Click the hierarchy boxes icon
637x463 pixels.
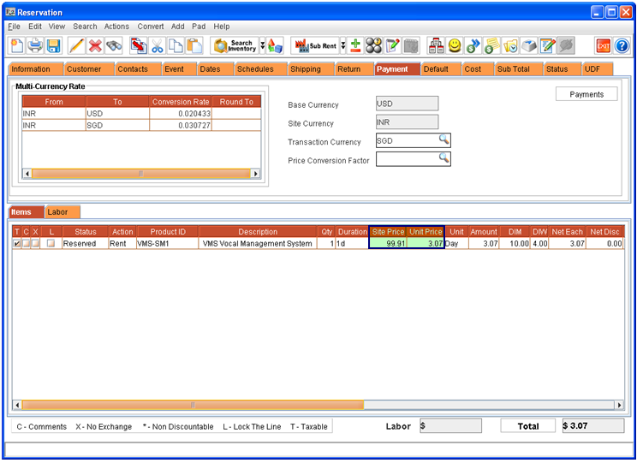coord(436,46)
